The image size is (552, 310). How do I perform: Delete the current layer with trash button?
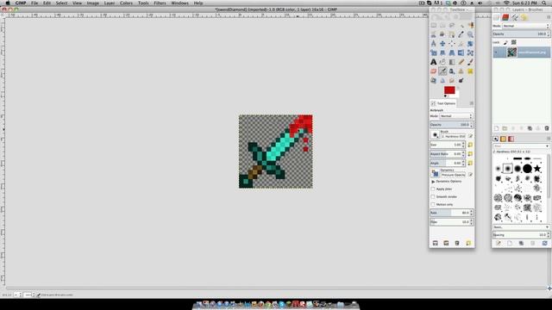(x=546, y=128)
